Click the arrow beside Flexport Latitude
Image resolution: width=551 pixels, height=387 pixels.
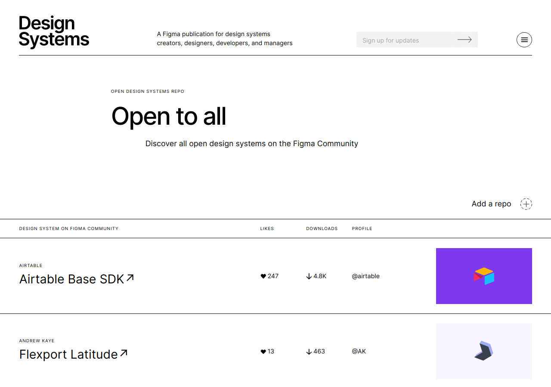pos(124,353)
